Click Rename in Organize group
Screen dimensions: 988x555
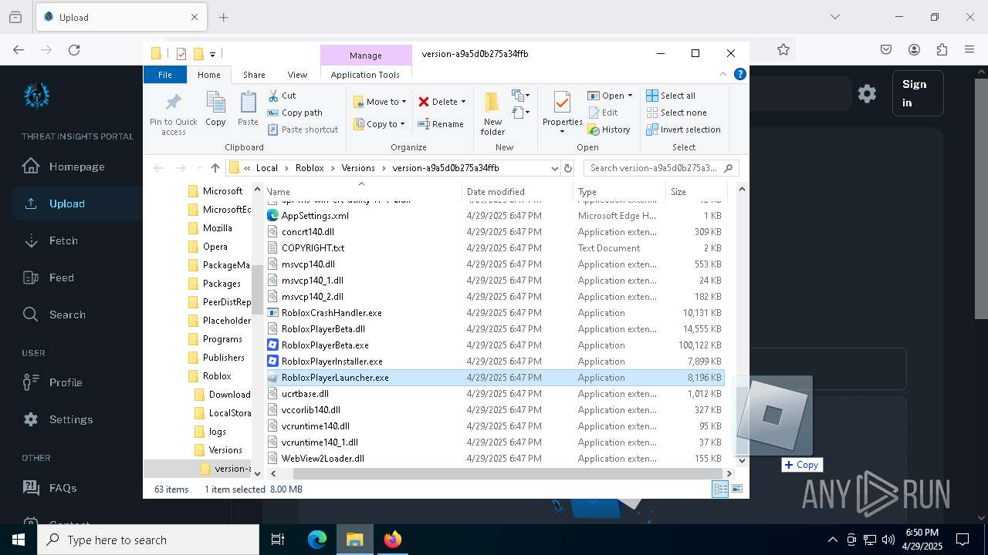pyautogui.click(x=441, y=124)
